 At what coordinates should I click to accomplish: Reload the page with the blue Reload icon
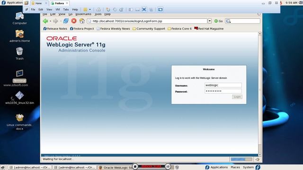(x=66, y=21)
